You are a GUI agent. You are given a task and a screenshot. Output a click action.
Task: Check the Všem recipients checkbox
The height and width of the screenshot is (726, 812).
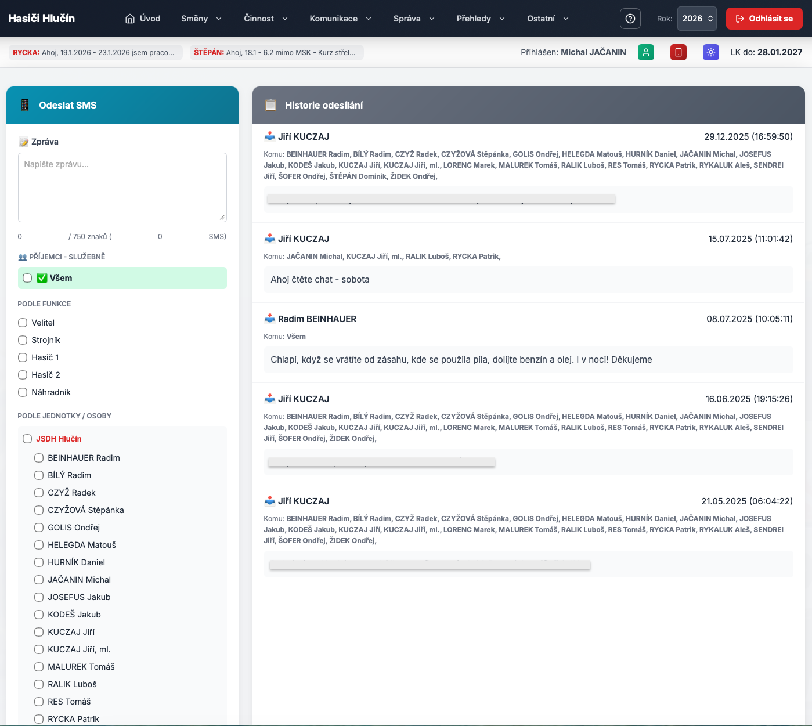tap(27, 278)
